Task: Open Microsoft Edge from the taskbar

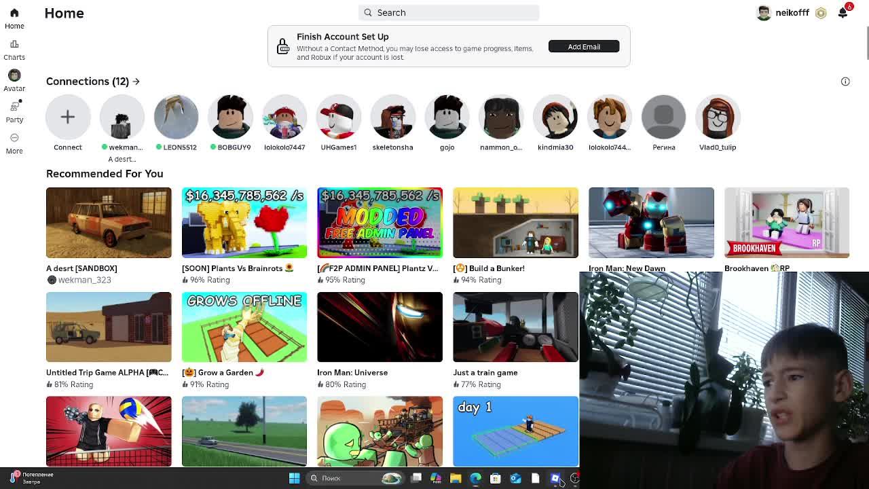Action: click(x=475, y=478)
